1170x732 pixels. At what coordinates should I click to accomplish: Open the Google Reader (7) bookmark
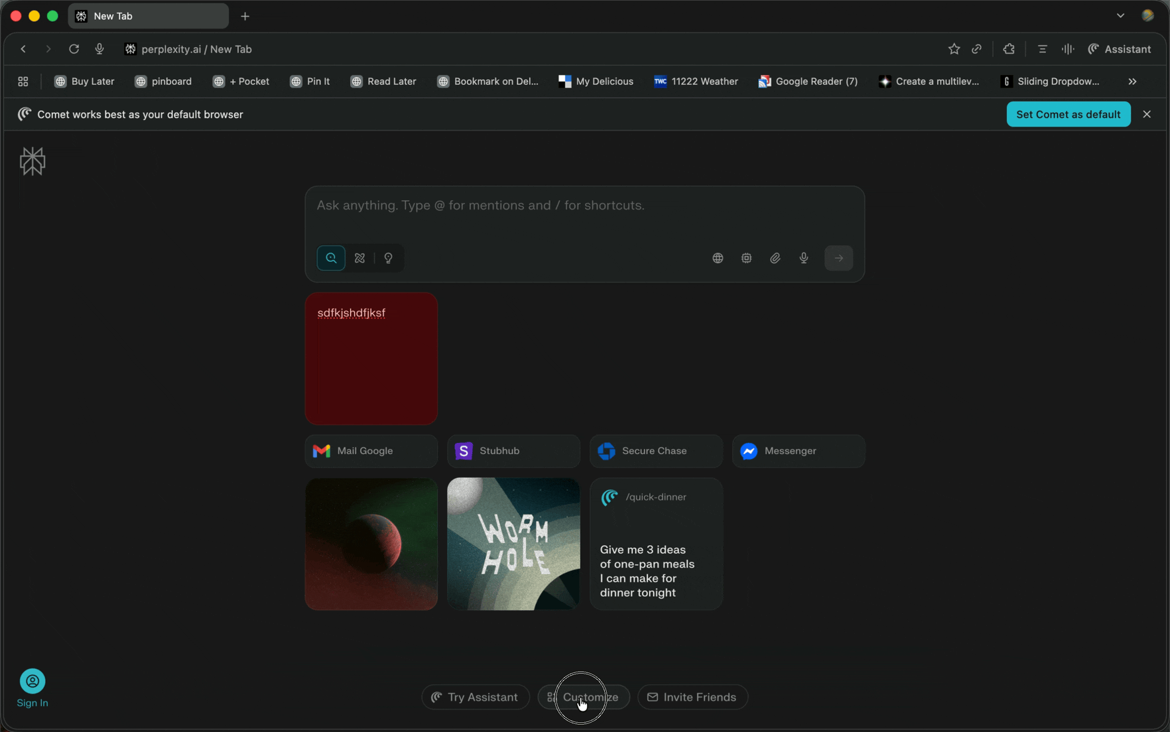point(808,82)
